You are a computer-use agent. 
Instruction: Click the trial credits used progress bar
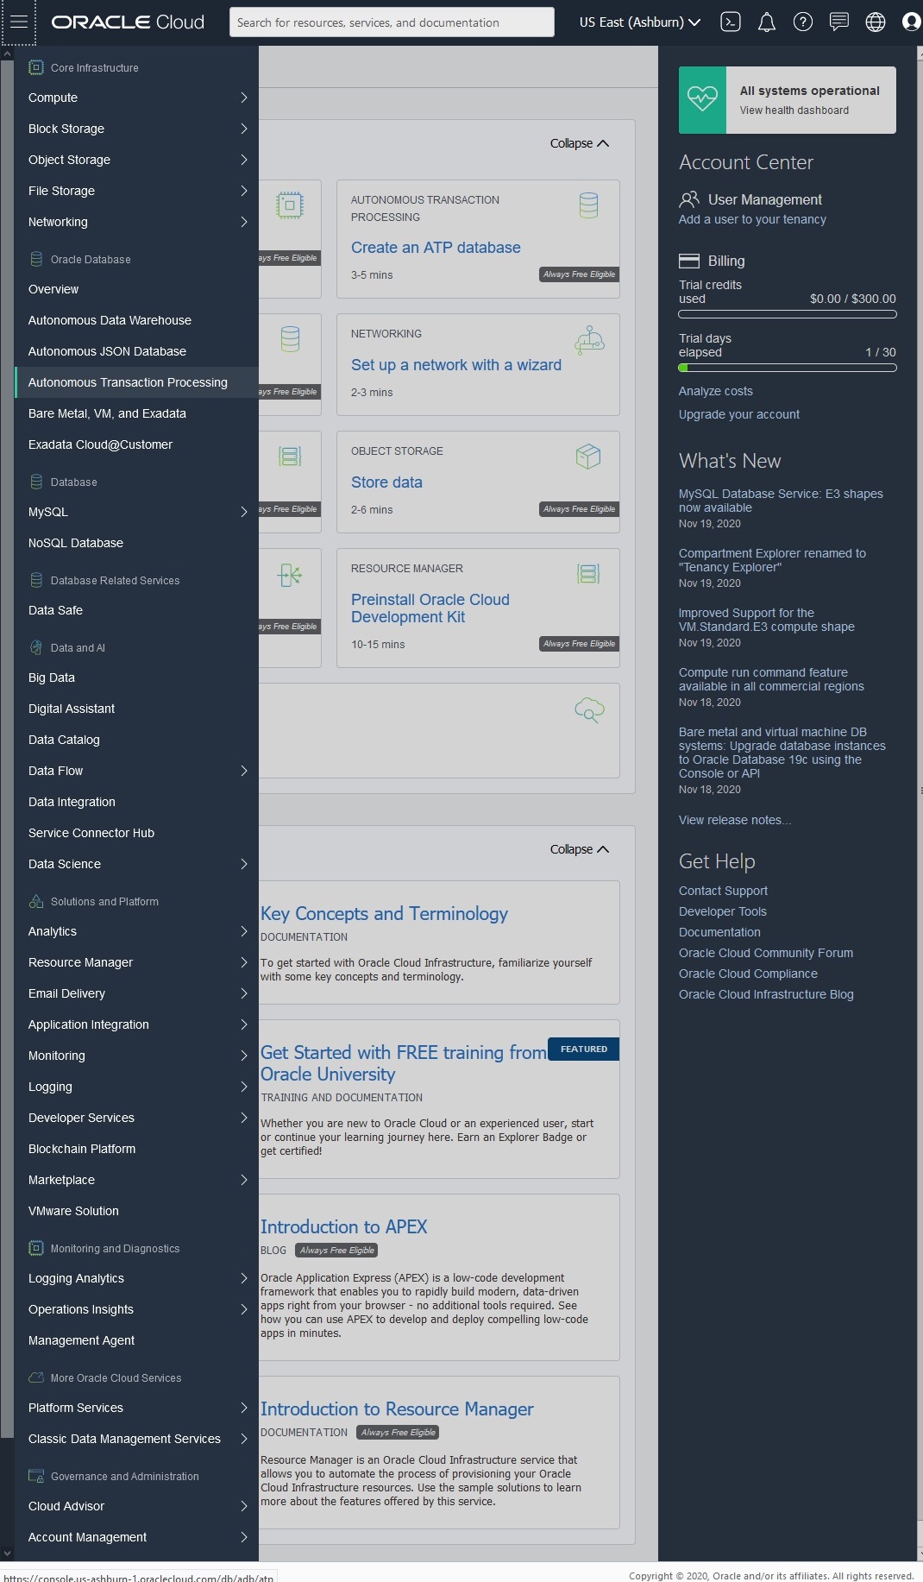(x=788, y=314)
